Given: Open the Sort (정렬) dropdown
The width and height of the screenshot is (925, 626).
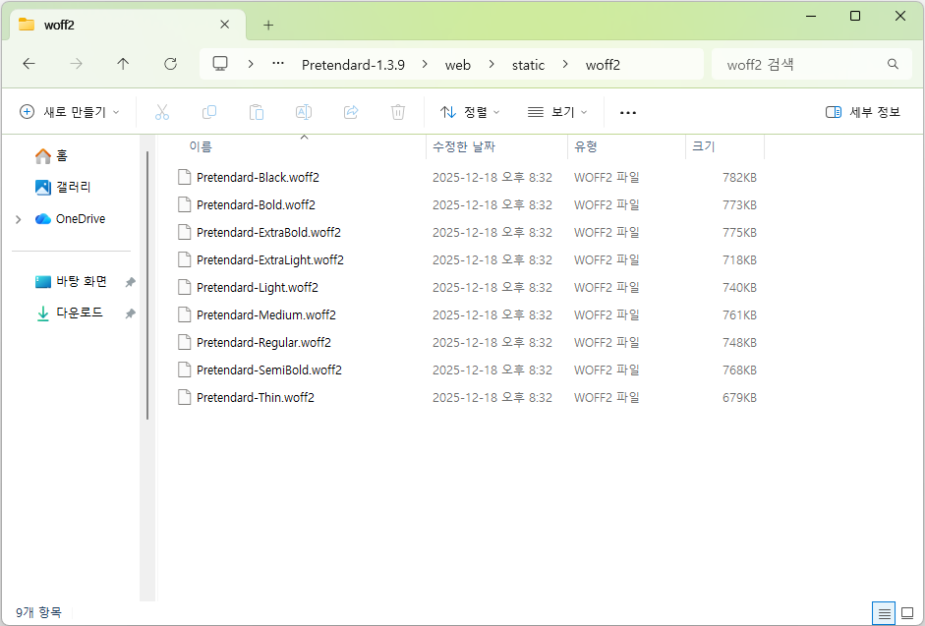Looking at the screenshot, I should [x=470, y=112].
